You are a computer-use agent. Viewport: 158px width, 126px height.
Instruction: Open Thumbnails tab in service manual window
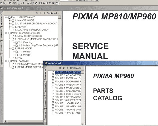click(x=2, y=33)
